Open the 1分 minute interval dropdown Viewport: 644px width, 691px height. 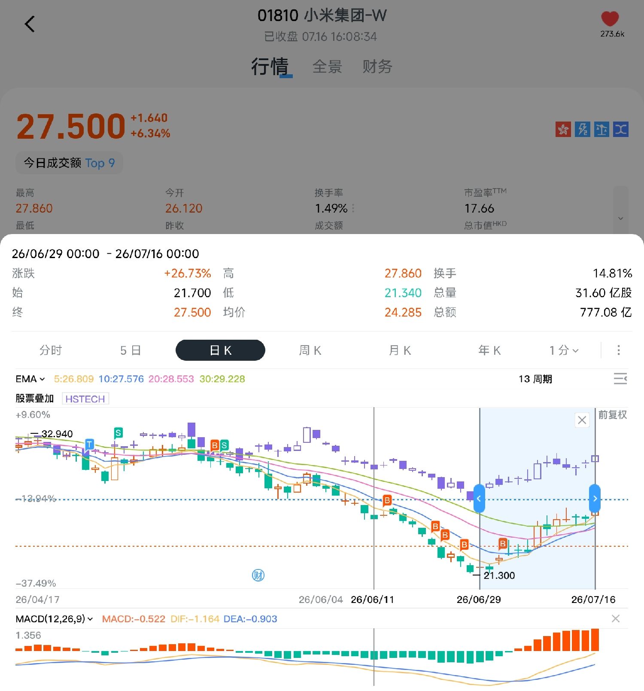click(564, 350)
